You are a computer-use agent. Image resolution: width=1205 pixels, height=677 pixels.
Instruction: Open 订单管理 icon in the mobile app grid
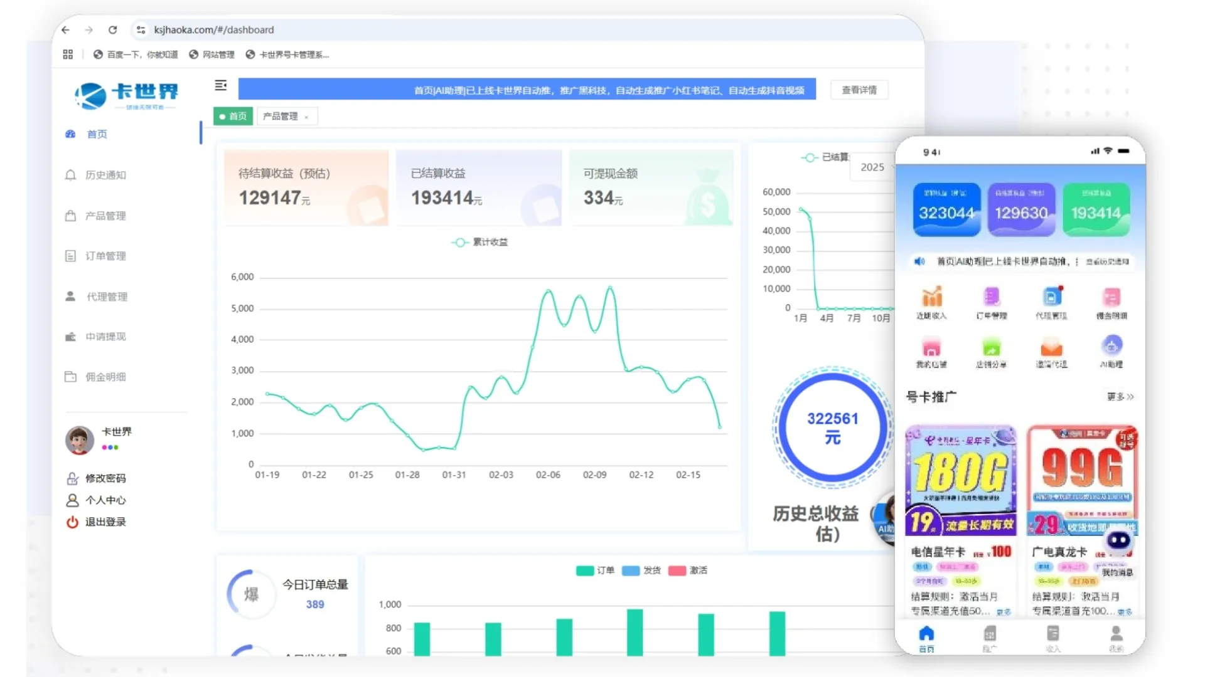point(992,300)
